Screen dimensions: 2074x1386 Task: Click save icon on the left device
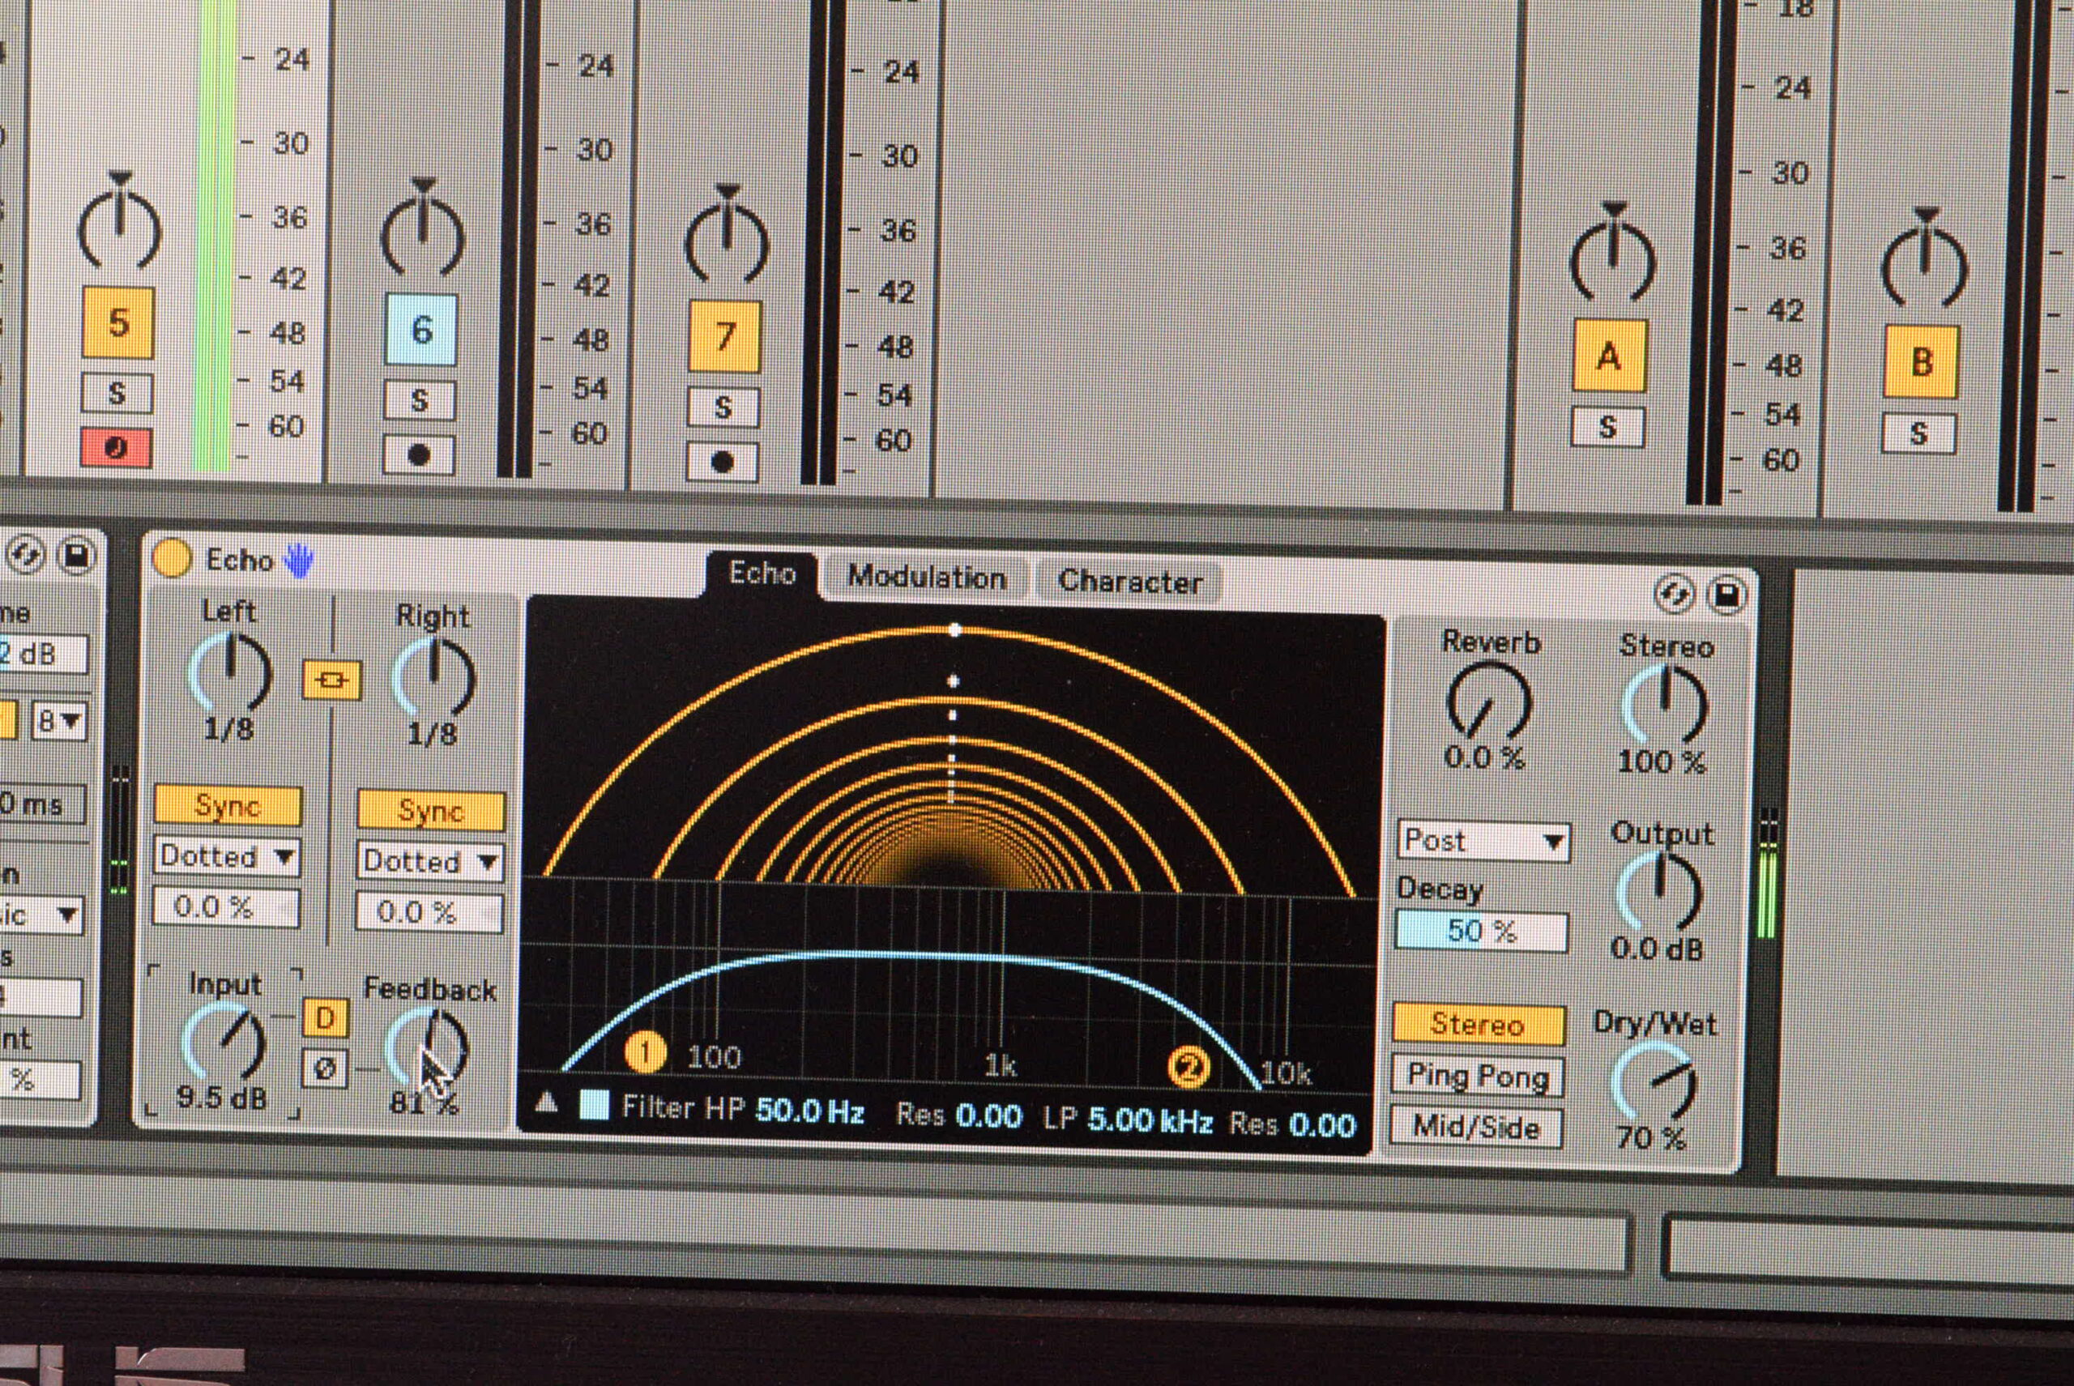pyautogui.click(x=76, y=556)
